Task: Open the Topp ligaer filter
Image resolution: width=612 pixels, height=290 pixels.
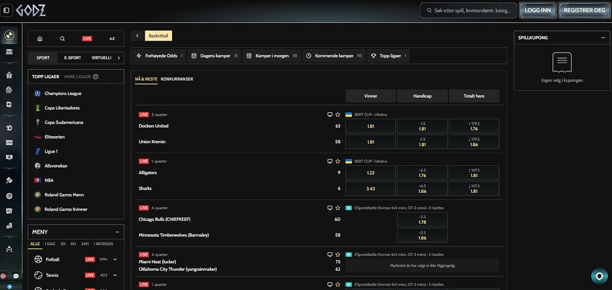Action: click(388, 55)
